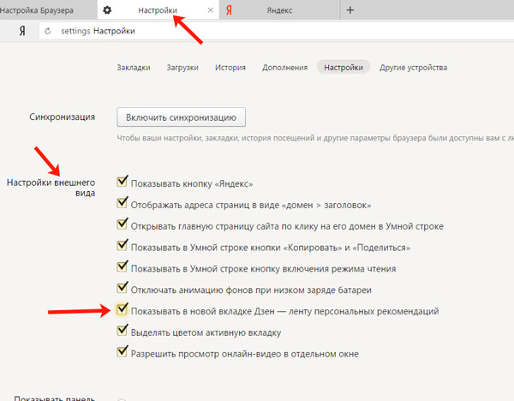514x401 pixels.
Task: Close the Настройки browser tab
Action: click(211, 10)
